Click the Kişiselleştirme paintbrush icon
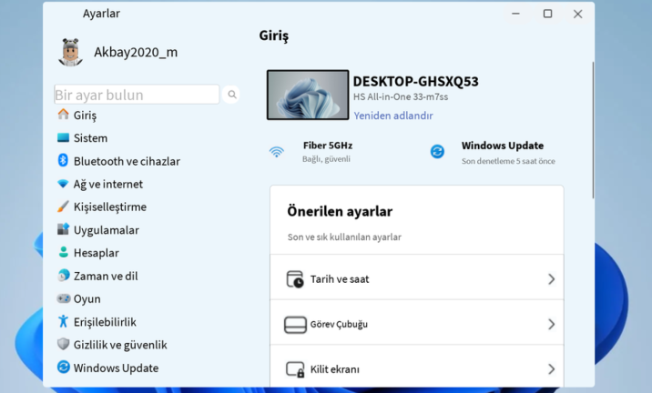652x393 pixels. (x=63, y=207)
